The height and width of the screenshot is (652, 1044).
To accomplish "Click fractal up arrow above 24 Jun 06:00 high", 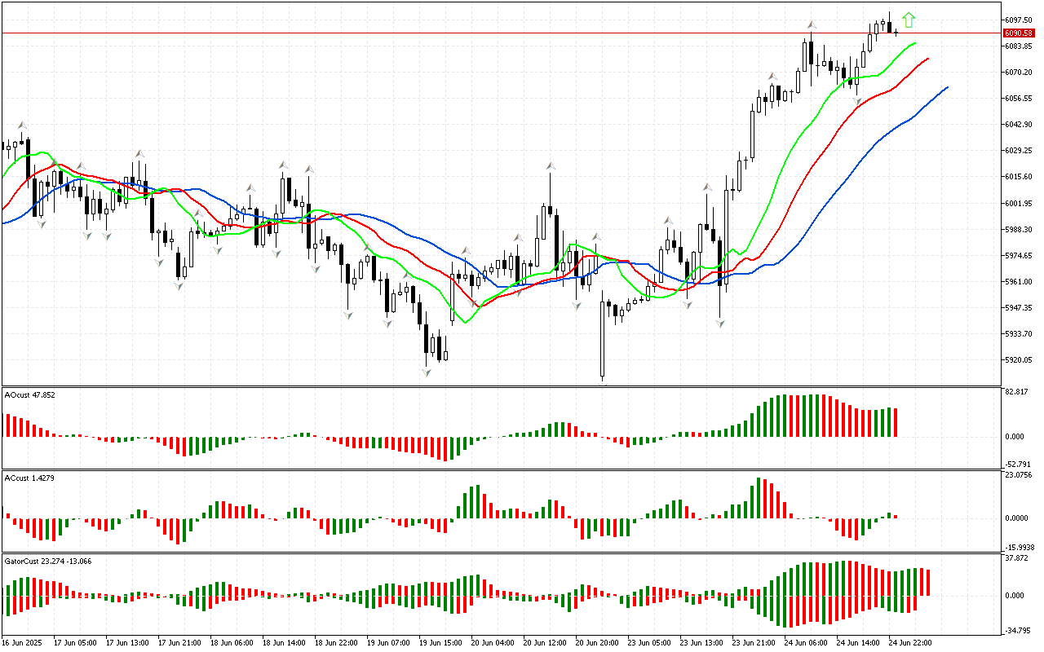I will [812, 24].
